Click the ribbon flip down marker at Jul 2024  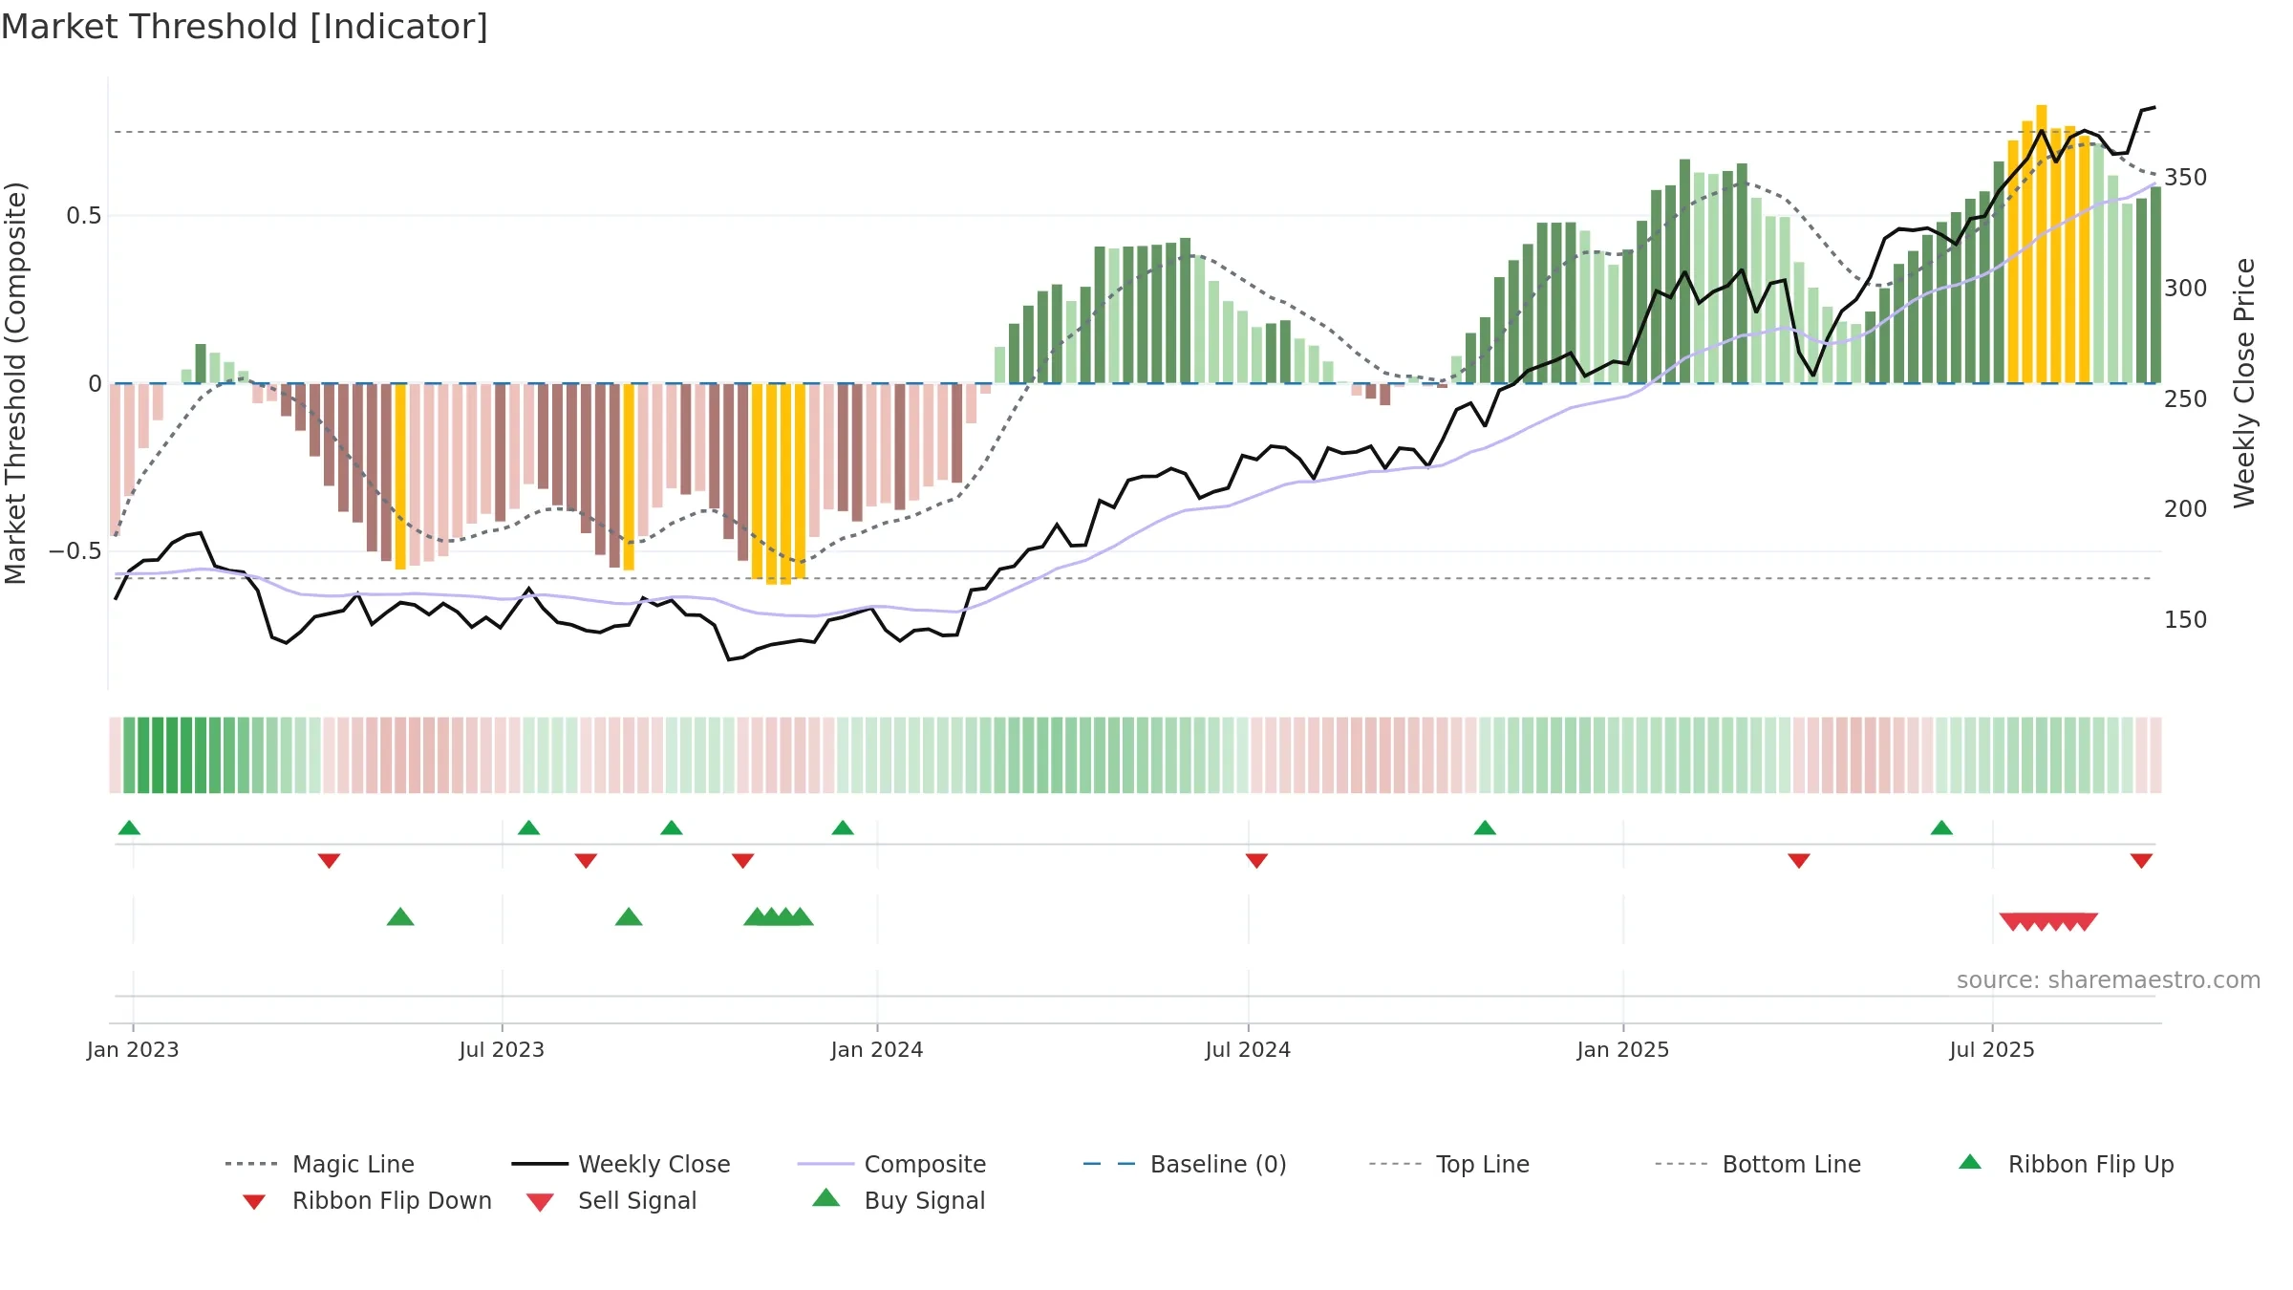(1256, 861)
